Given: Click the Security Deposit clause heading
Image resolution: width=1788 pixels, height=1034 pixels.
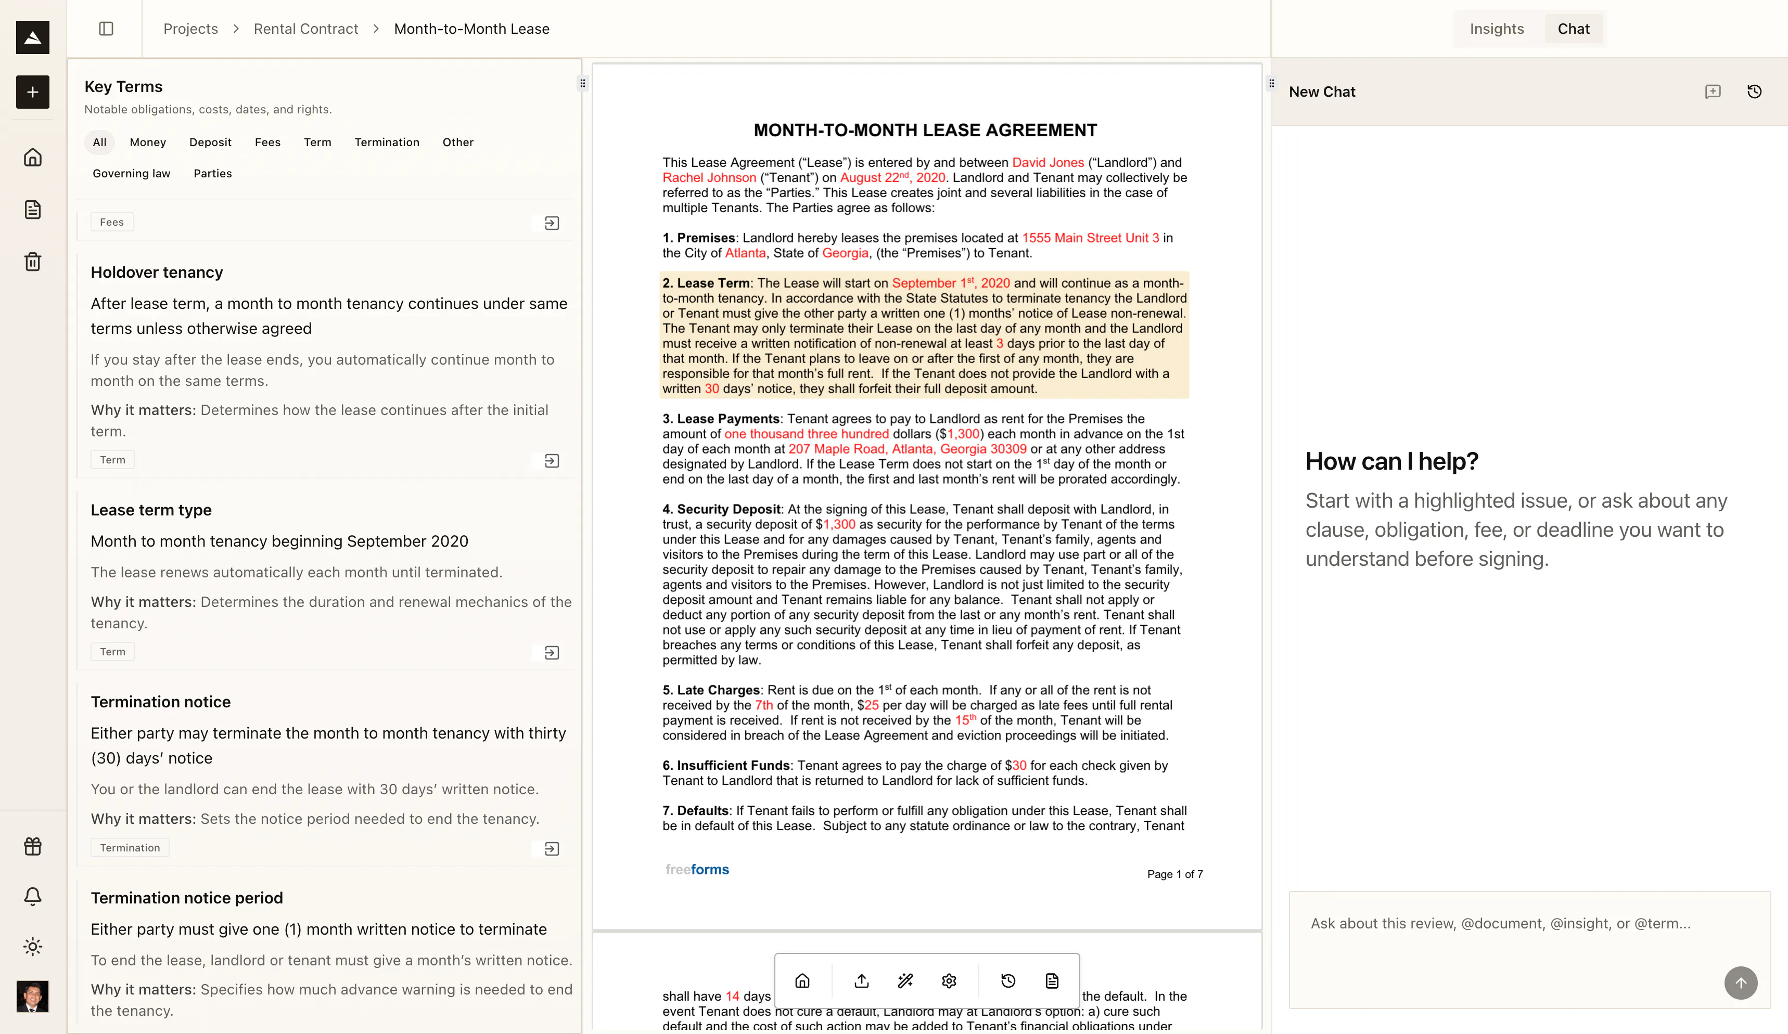Looking at the screenshot, I should (722, 509).
